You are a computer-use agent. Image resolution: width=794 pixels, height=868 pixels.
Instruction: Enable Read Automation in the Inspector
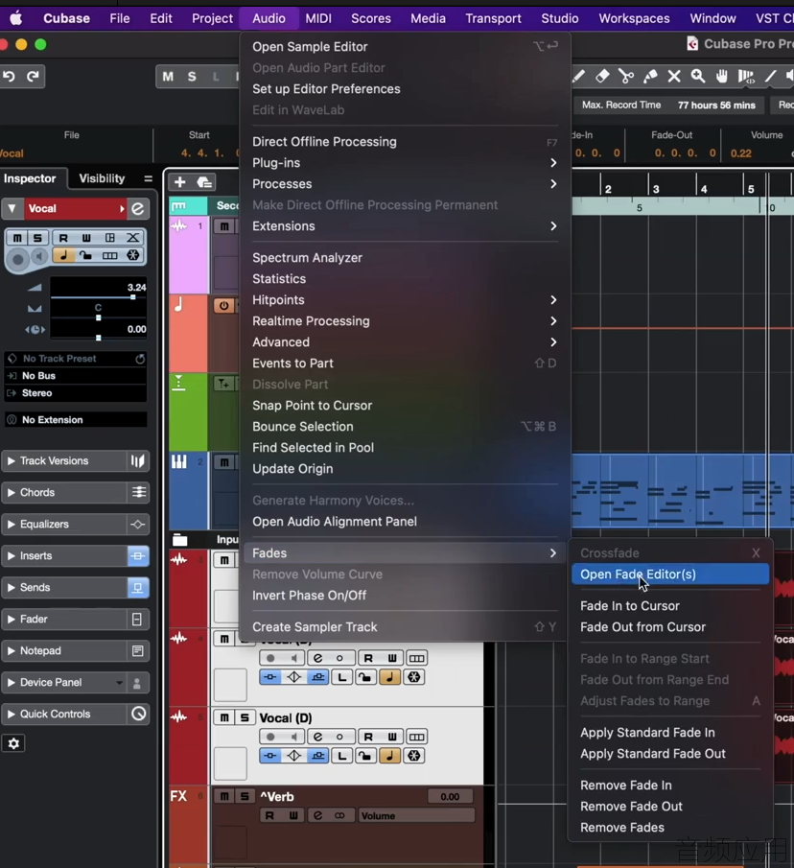coord(63,238)
